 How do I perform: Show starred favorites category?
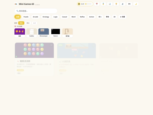point(122,17)
